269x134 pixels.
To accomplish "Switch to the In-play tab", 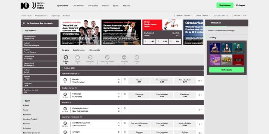I will tap(65, 50).
